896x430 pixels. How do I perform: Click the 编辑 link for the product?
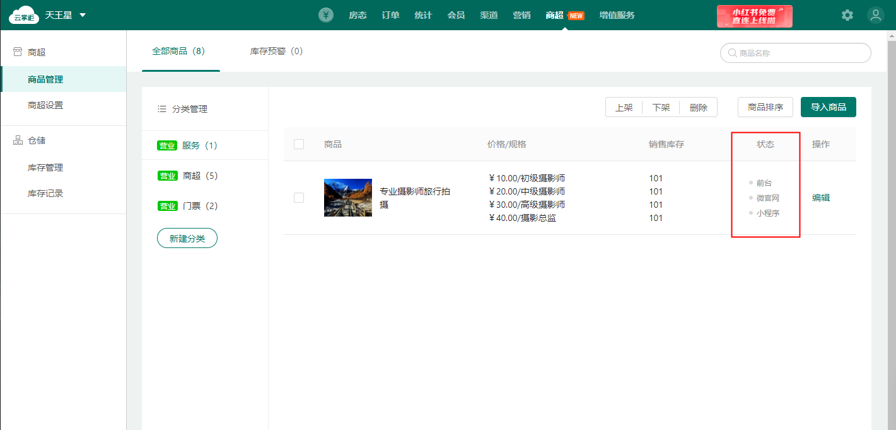point(820,198)
